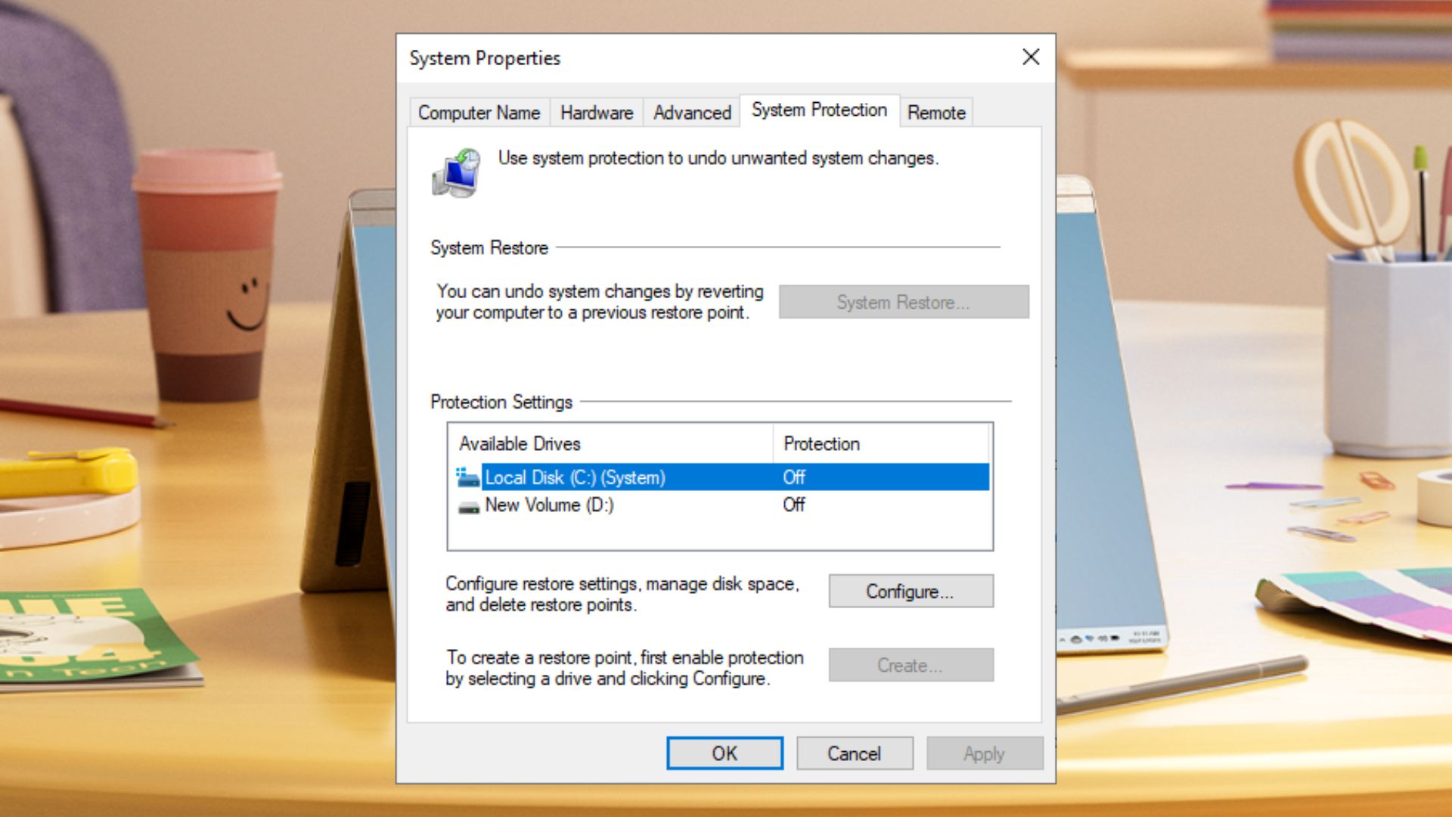Switch to the Remote tab

coord(936,113)
